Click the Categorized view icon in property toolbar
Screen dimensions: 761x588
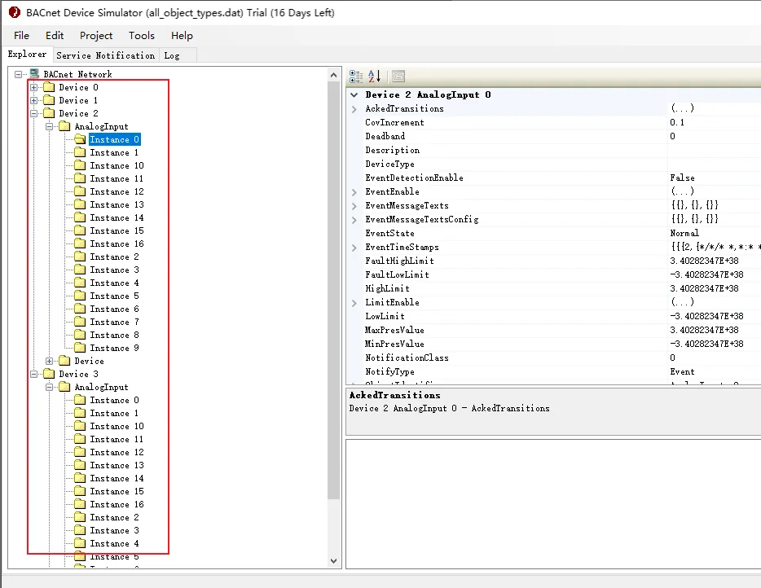(x=356, y=77)
